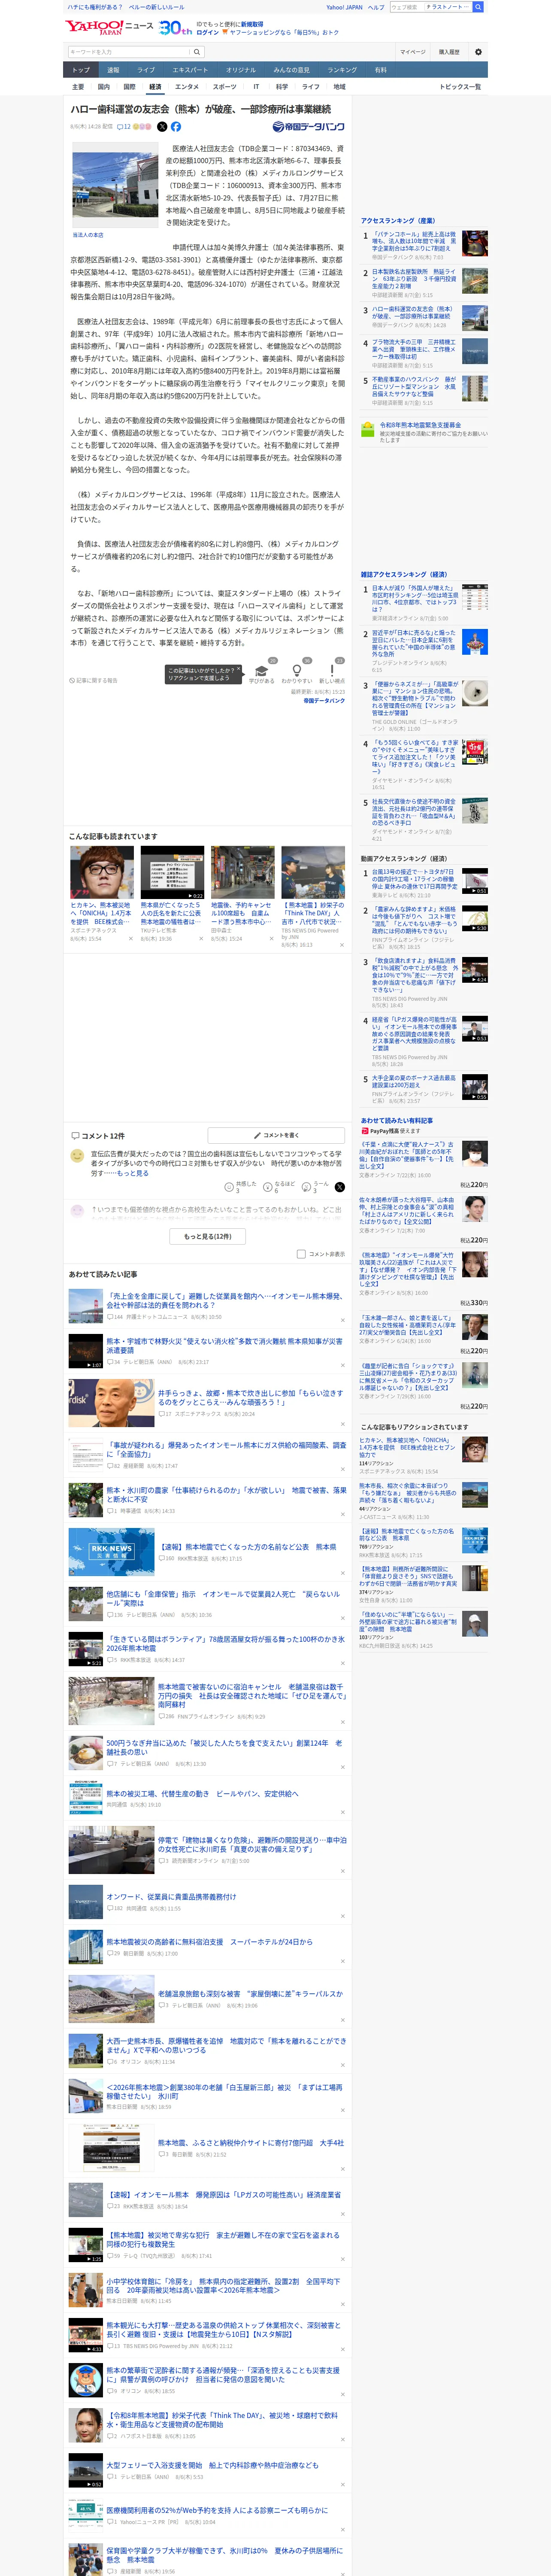Click the web search submit button at top
Image resolution: width=551 pixels, height=2576 pixels.
(x=478, y=7)
